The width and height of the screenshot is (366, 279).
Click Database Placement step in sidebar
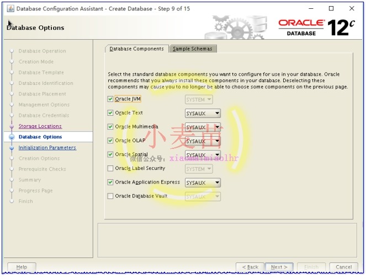click(43, 94)
